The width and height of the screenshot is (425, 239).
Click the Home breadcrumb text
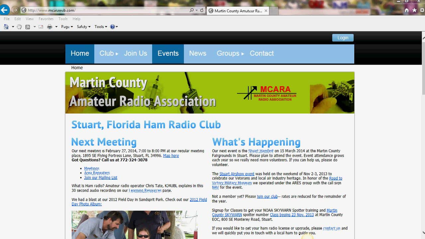[x=77, y=68]
